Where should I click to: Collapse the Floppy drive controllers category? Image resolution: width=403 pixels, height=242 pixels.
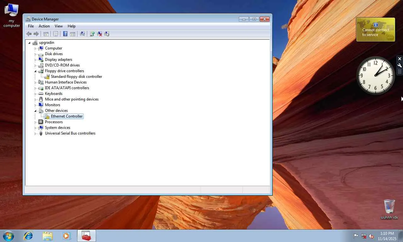[x=36, y=71]
